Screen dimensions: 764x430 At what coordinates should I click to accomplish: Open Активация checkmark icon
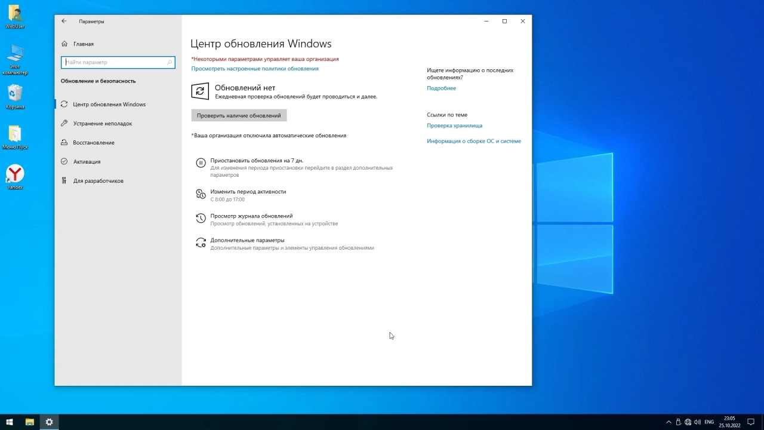tap(64, 161)
